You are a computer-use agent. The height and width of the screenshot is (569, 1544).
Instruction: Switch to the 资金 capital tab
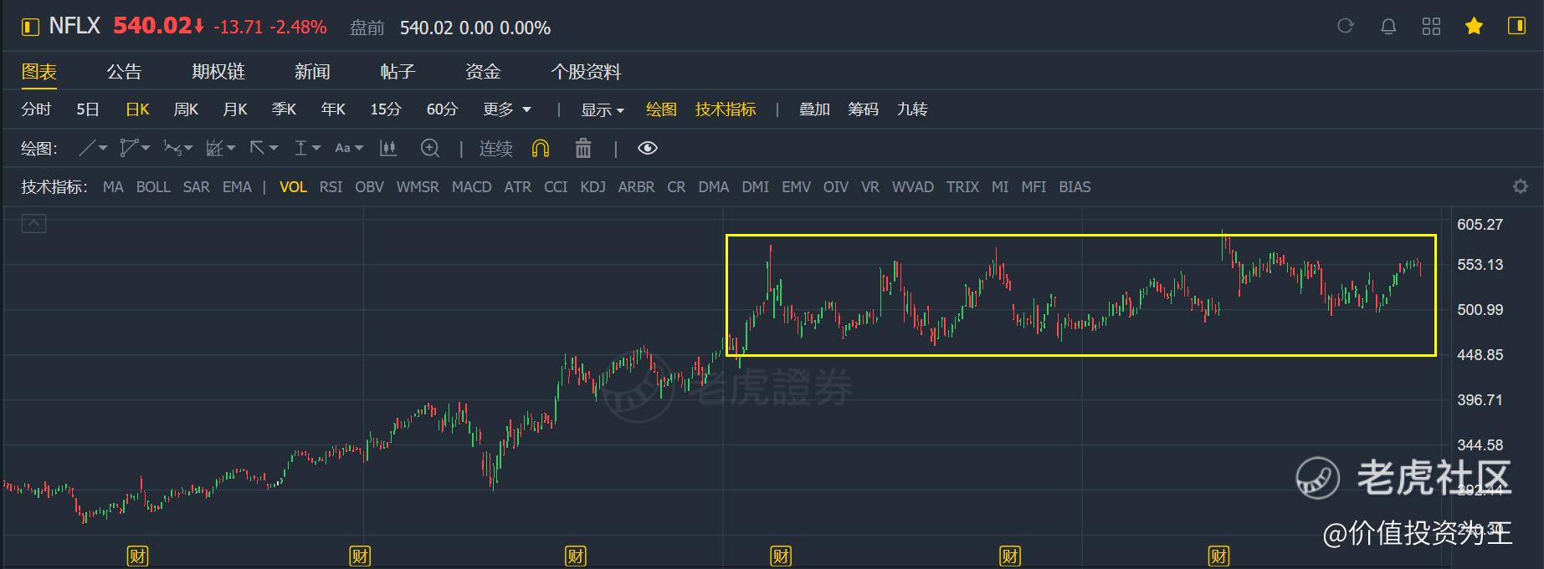coord(483,72)
